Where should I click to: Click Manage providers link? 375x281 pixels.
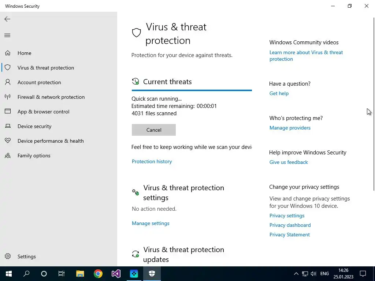click(x=290, y=128)
